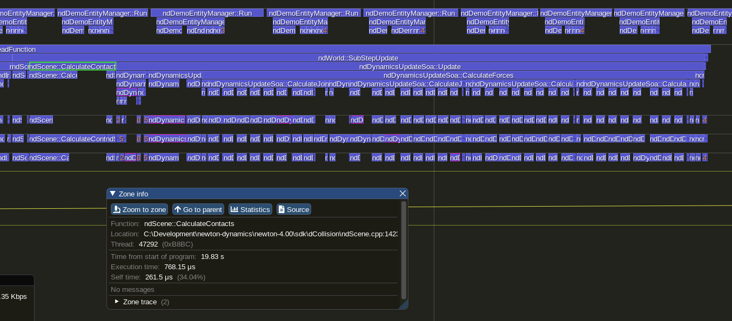Click the Zoom to zone button
Viewport: 732px width, 321px height.
[139, 209]
